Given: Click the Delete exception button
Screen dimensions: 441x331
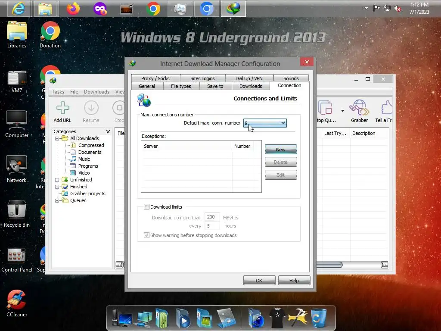Looking at the screenshot, I should point(281,162).
